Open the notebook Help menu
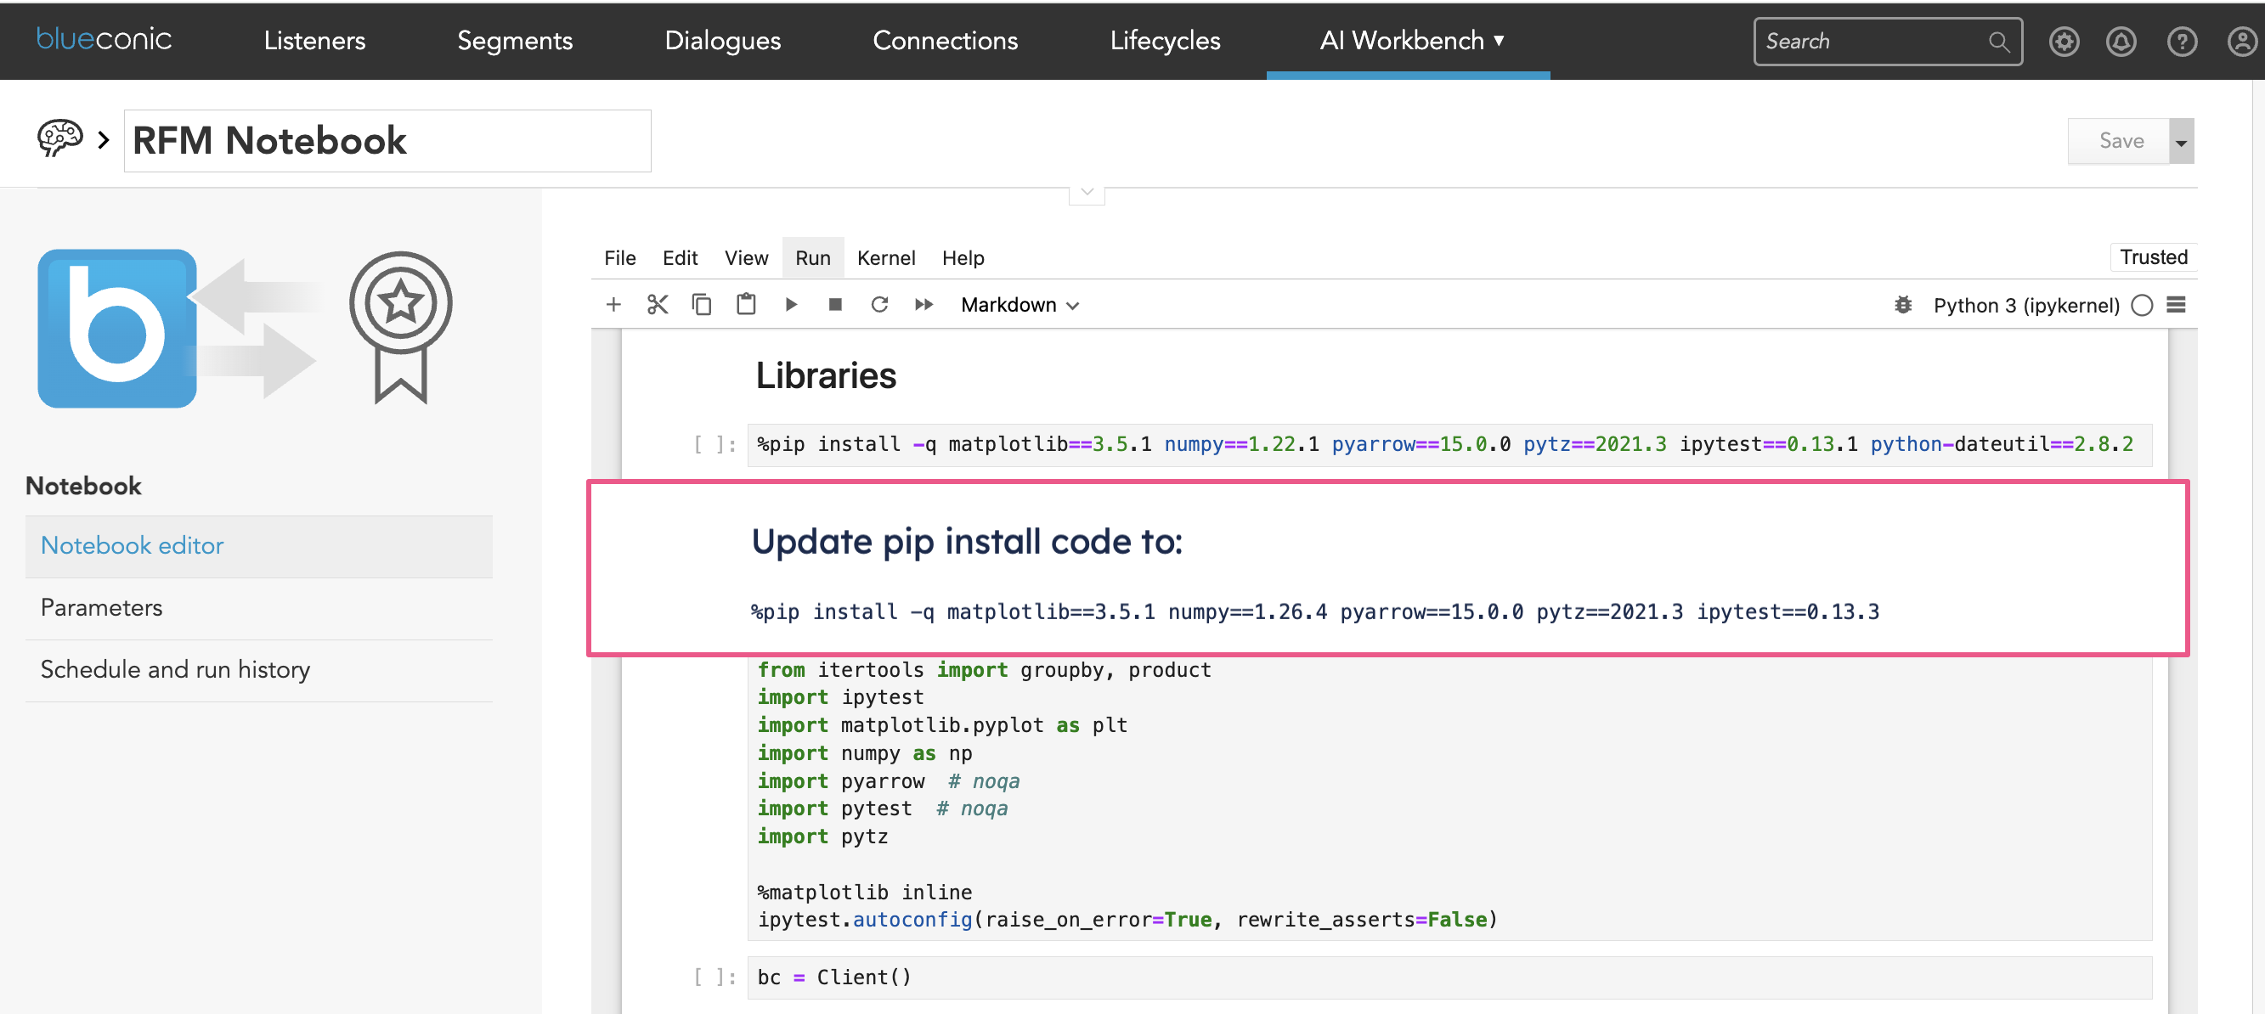The image size is (2265, 1014). tap(962, 257)
